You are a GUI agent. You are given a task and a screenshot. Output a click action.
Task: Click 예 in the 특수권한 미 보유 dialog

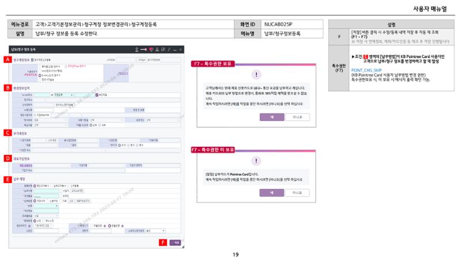click(x=271, y=193)
